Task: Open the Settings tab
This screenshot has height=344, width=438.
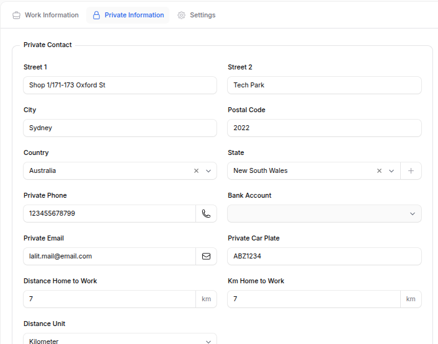Action: point(196,15)
